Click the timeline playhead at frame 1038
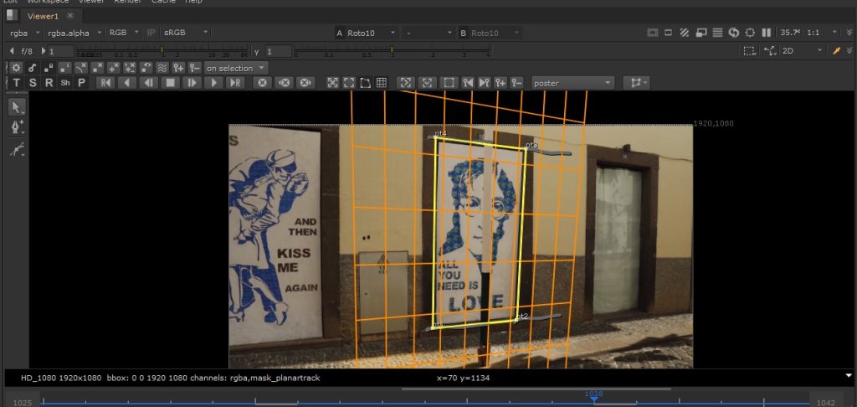The width and height of the screenshot is (857, 407). point(594,399)
